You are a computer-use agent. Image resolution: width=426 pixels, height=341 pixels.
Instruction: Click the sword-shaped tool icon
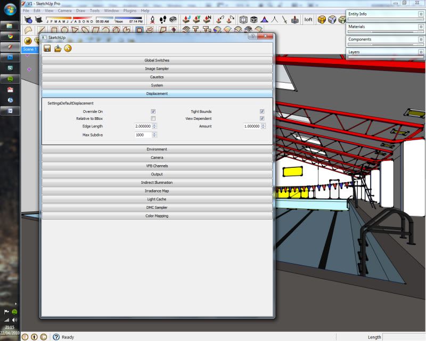click(x=284, y=20)
